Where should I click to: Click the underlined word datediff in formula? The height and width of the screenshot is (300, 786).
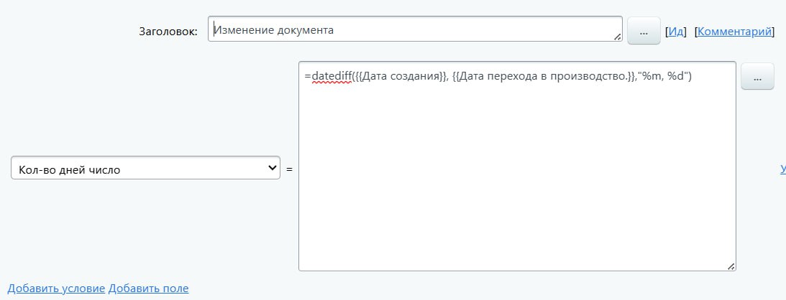(332, 77)
